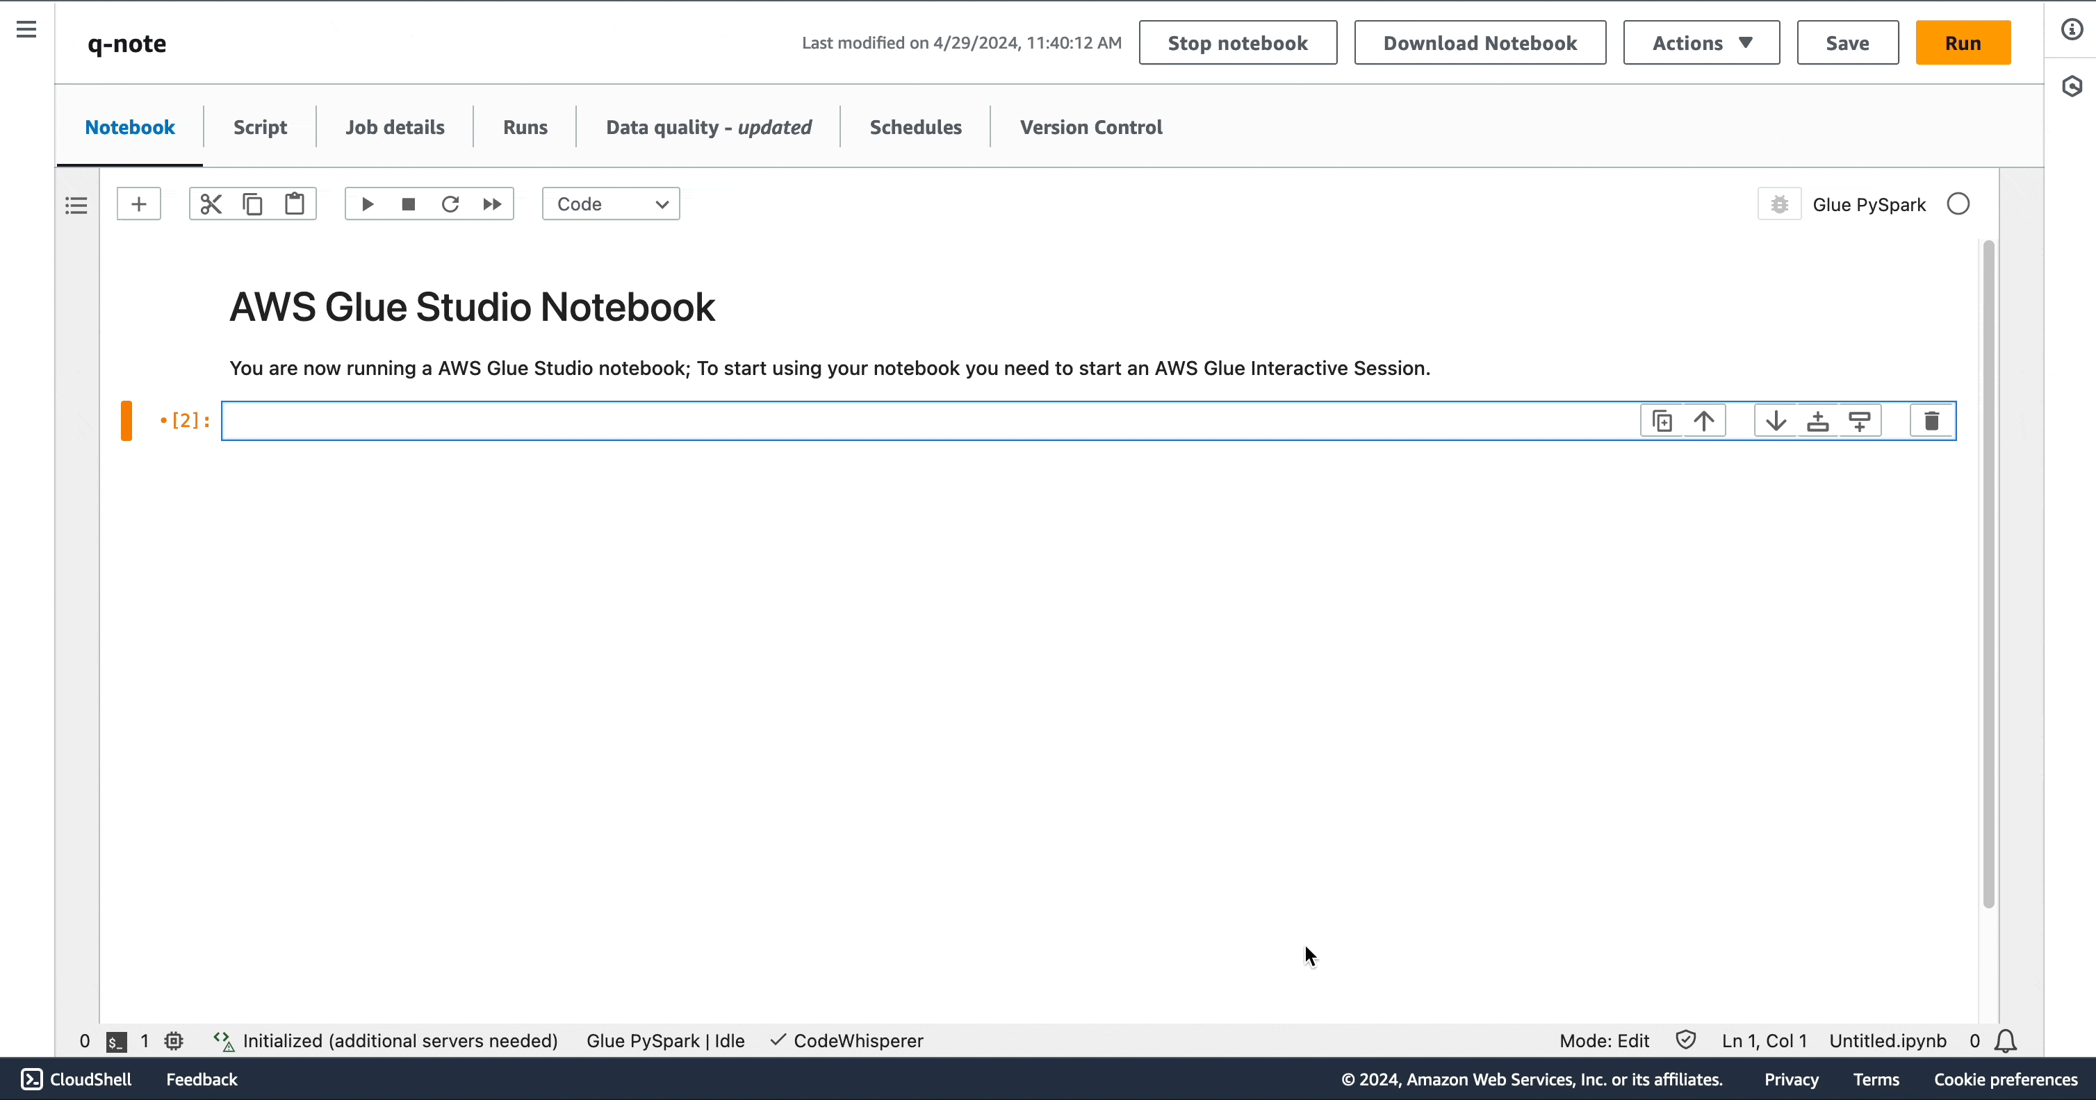Click the copy cell icon
Image resolution: width=2096 pixels, height=1100 pixels.
click(x=252, y=204)
